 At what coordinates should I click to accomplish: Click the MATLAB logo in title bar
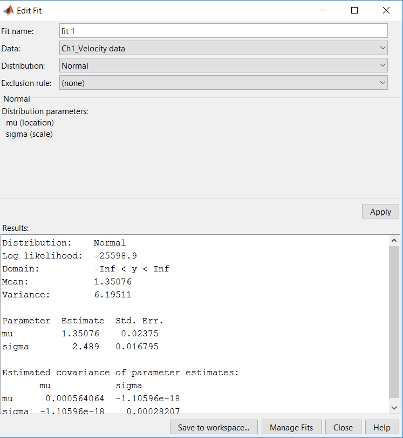pyautogui.click(x=9, y=10)
